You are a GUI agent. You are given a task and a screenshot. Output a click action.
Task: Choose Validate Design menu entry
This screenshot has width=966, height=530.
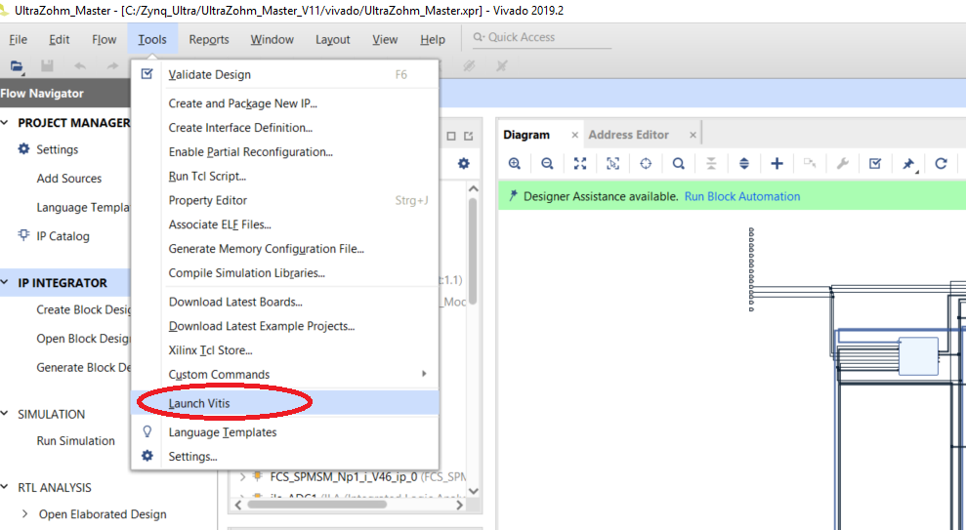pos(209,75)
